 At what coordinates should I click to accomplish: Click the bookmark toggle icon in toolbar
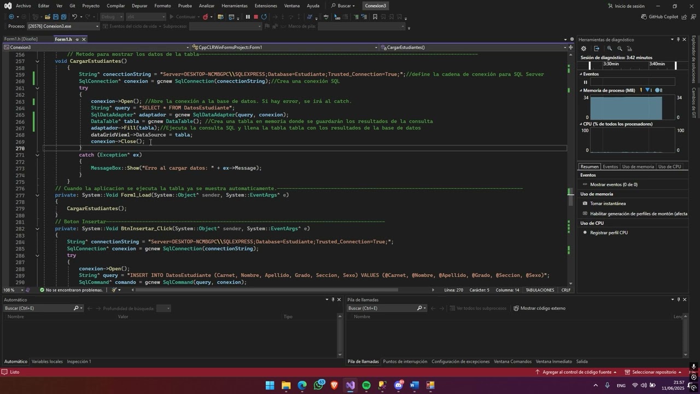[375, 17]
